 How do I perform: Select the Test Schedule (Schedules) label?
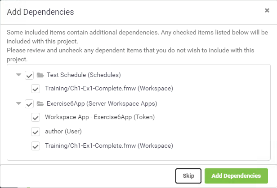click(84, 75)
